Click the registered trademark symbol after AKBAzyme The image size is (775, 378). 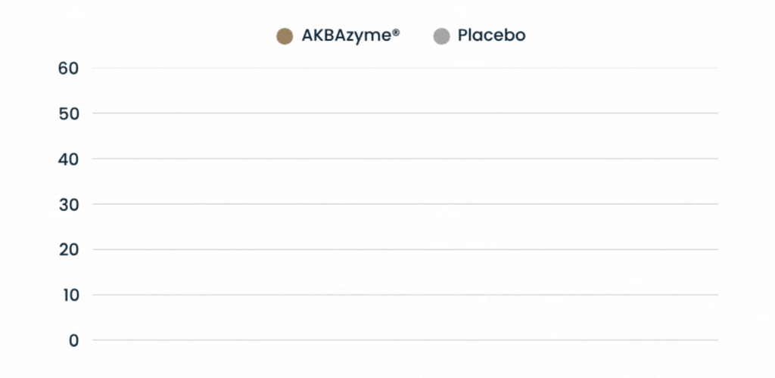click(x=396, y=33)
